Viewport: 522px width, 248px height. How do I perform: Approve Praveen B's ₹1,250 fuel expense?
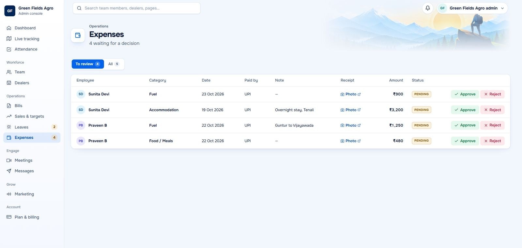coord(465,125)
